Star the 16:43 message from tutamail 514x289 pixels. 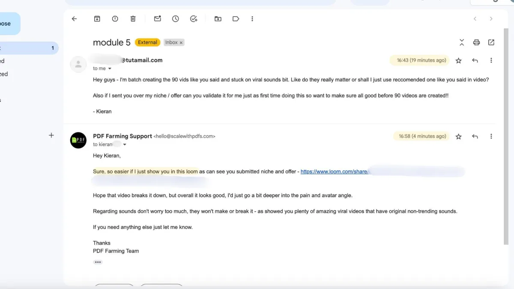(x=458, y=61)
